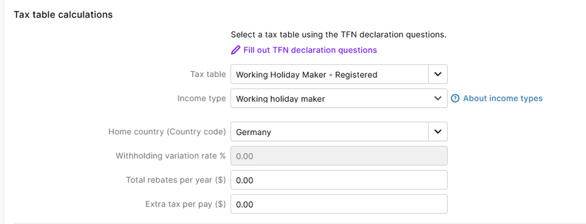The image size is (586, 224).
Task: Open the Tax table dropdown arrow
Action: click(438, 74)
